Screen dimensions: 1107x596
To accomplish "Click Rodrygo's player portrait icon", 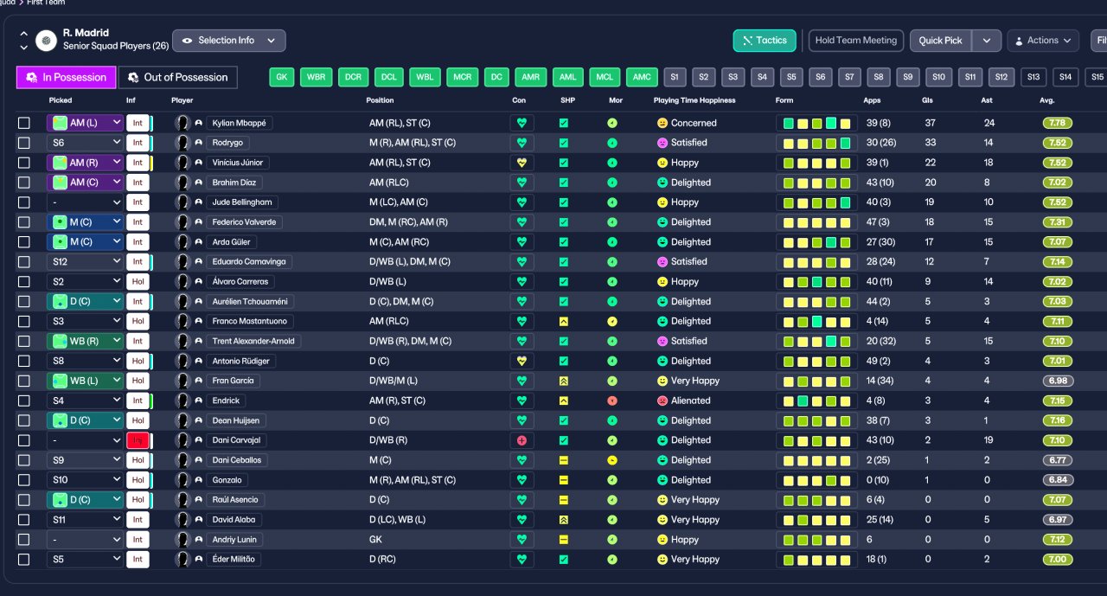I will pyautogui.click(x=182, y=143).
